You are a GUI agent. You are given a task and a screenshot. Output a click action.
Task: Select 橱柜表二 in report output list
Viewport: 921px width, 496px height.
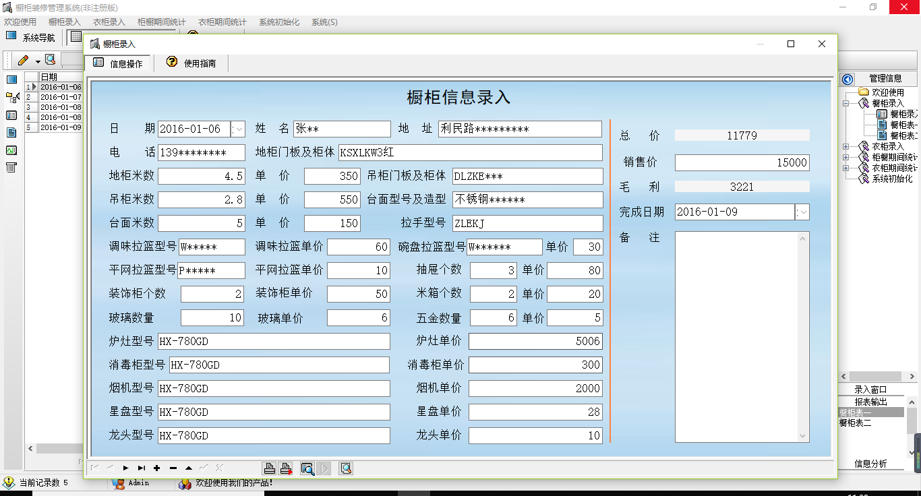pos(870,423)
